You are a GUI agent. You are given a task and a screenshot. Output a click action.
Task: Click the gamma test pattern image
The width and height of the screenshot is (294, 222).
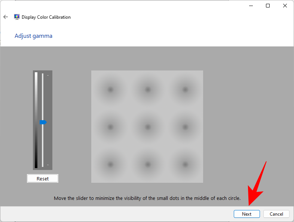click(147, 127)
